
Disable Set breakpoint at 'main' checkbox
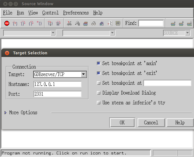click(99, 63)
